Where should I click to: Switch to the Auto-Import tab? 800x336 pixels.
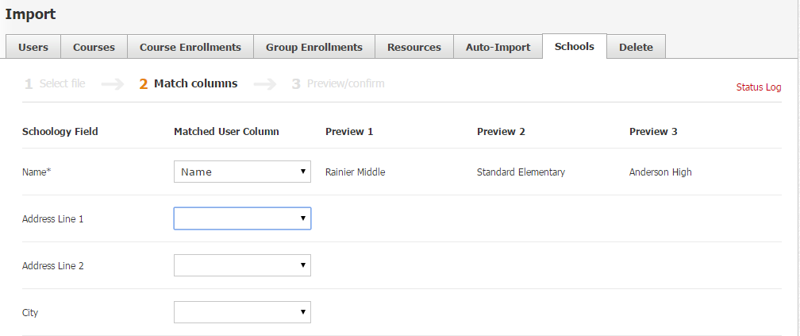pos(498,47)
